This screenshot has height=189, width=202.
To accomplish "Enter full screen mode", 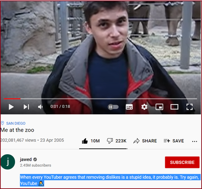I will tap(189, 107).
